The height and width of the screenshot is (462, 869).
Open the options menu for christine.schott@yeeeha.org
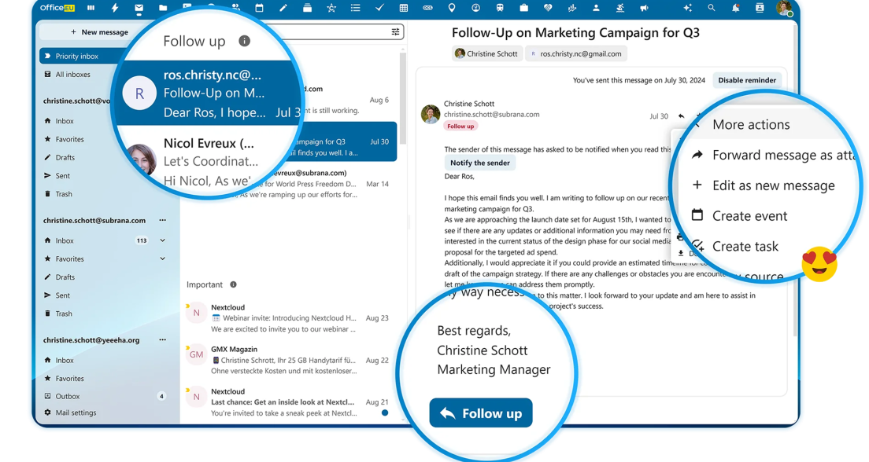pos(162,339)
